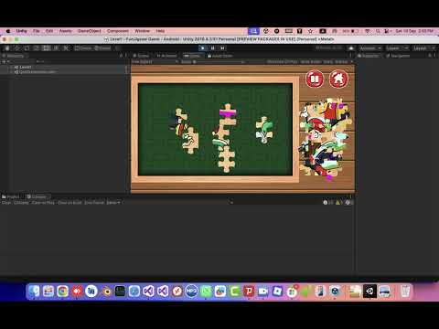Toggle warning messages count in Console
The image size is (439, 329).
pos(339,203)
